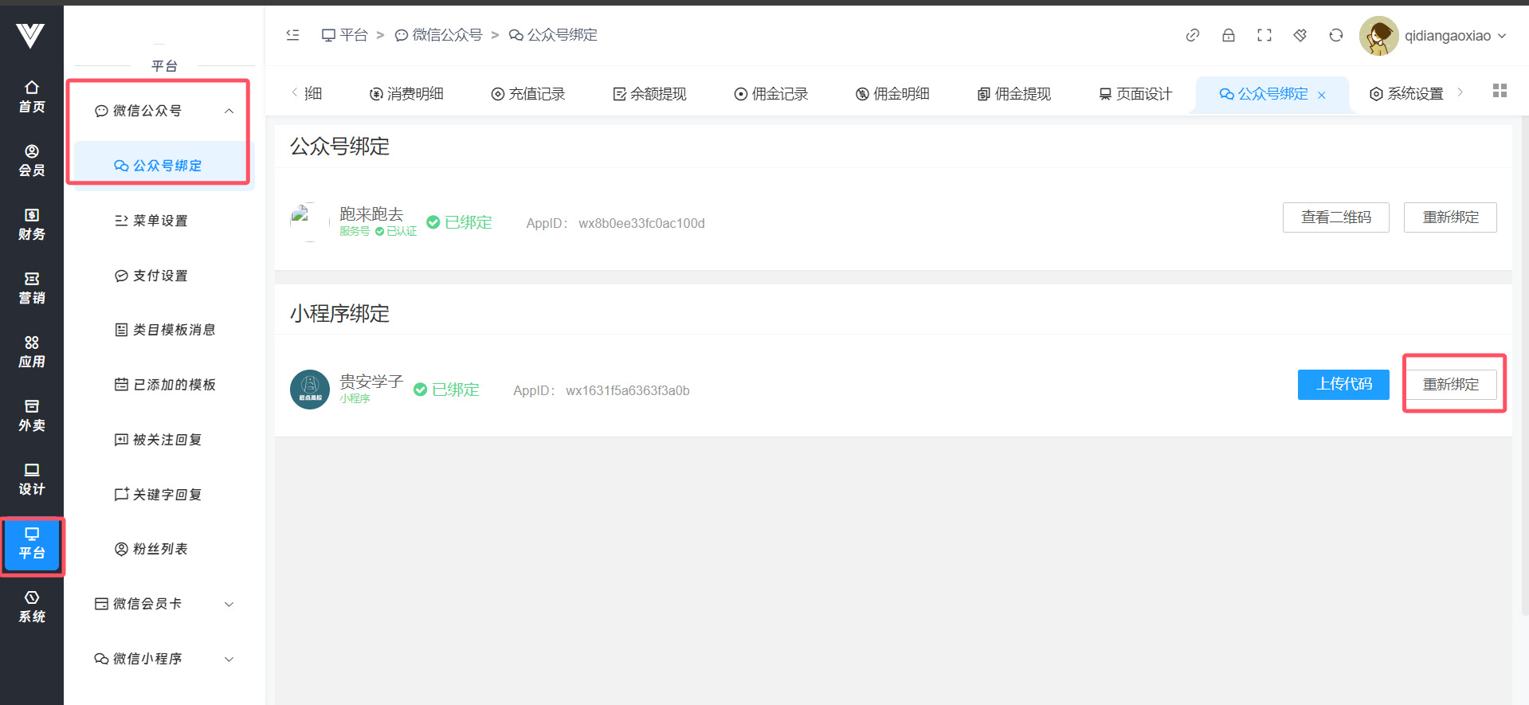Collapse sidebar using the menu fold icon
1529x705 pixels.
(292, 35)
